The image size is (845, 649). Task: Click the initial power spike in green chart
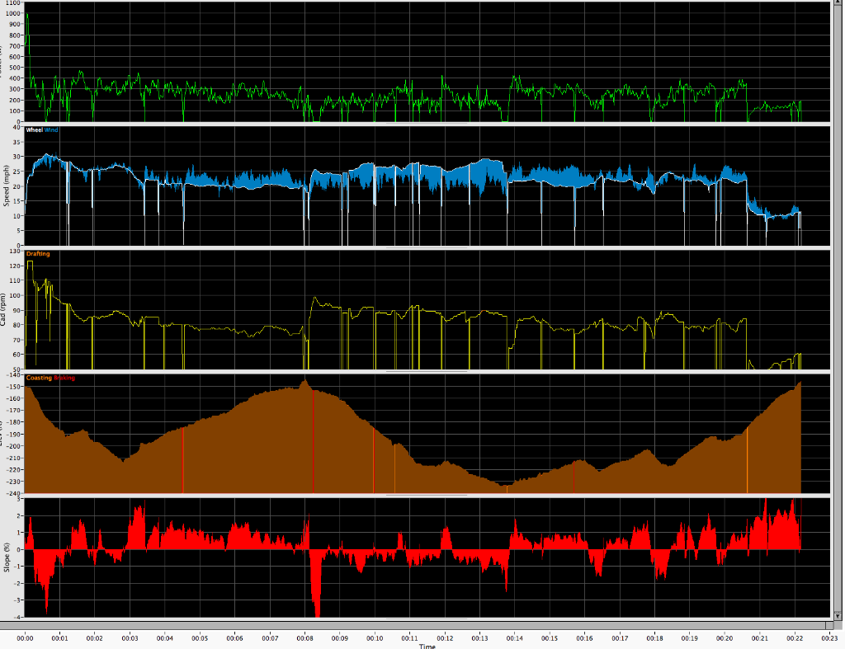(x=26, y=16)
